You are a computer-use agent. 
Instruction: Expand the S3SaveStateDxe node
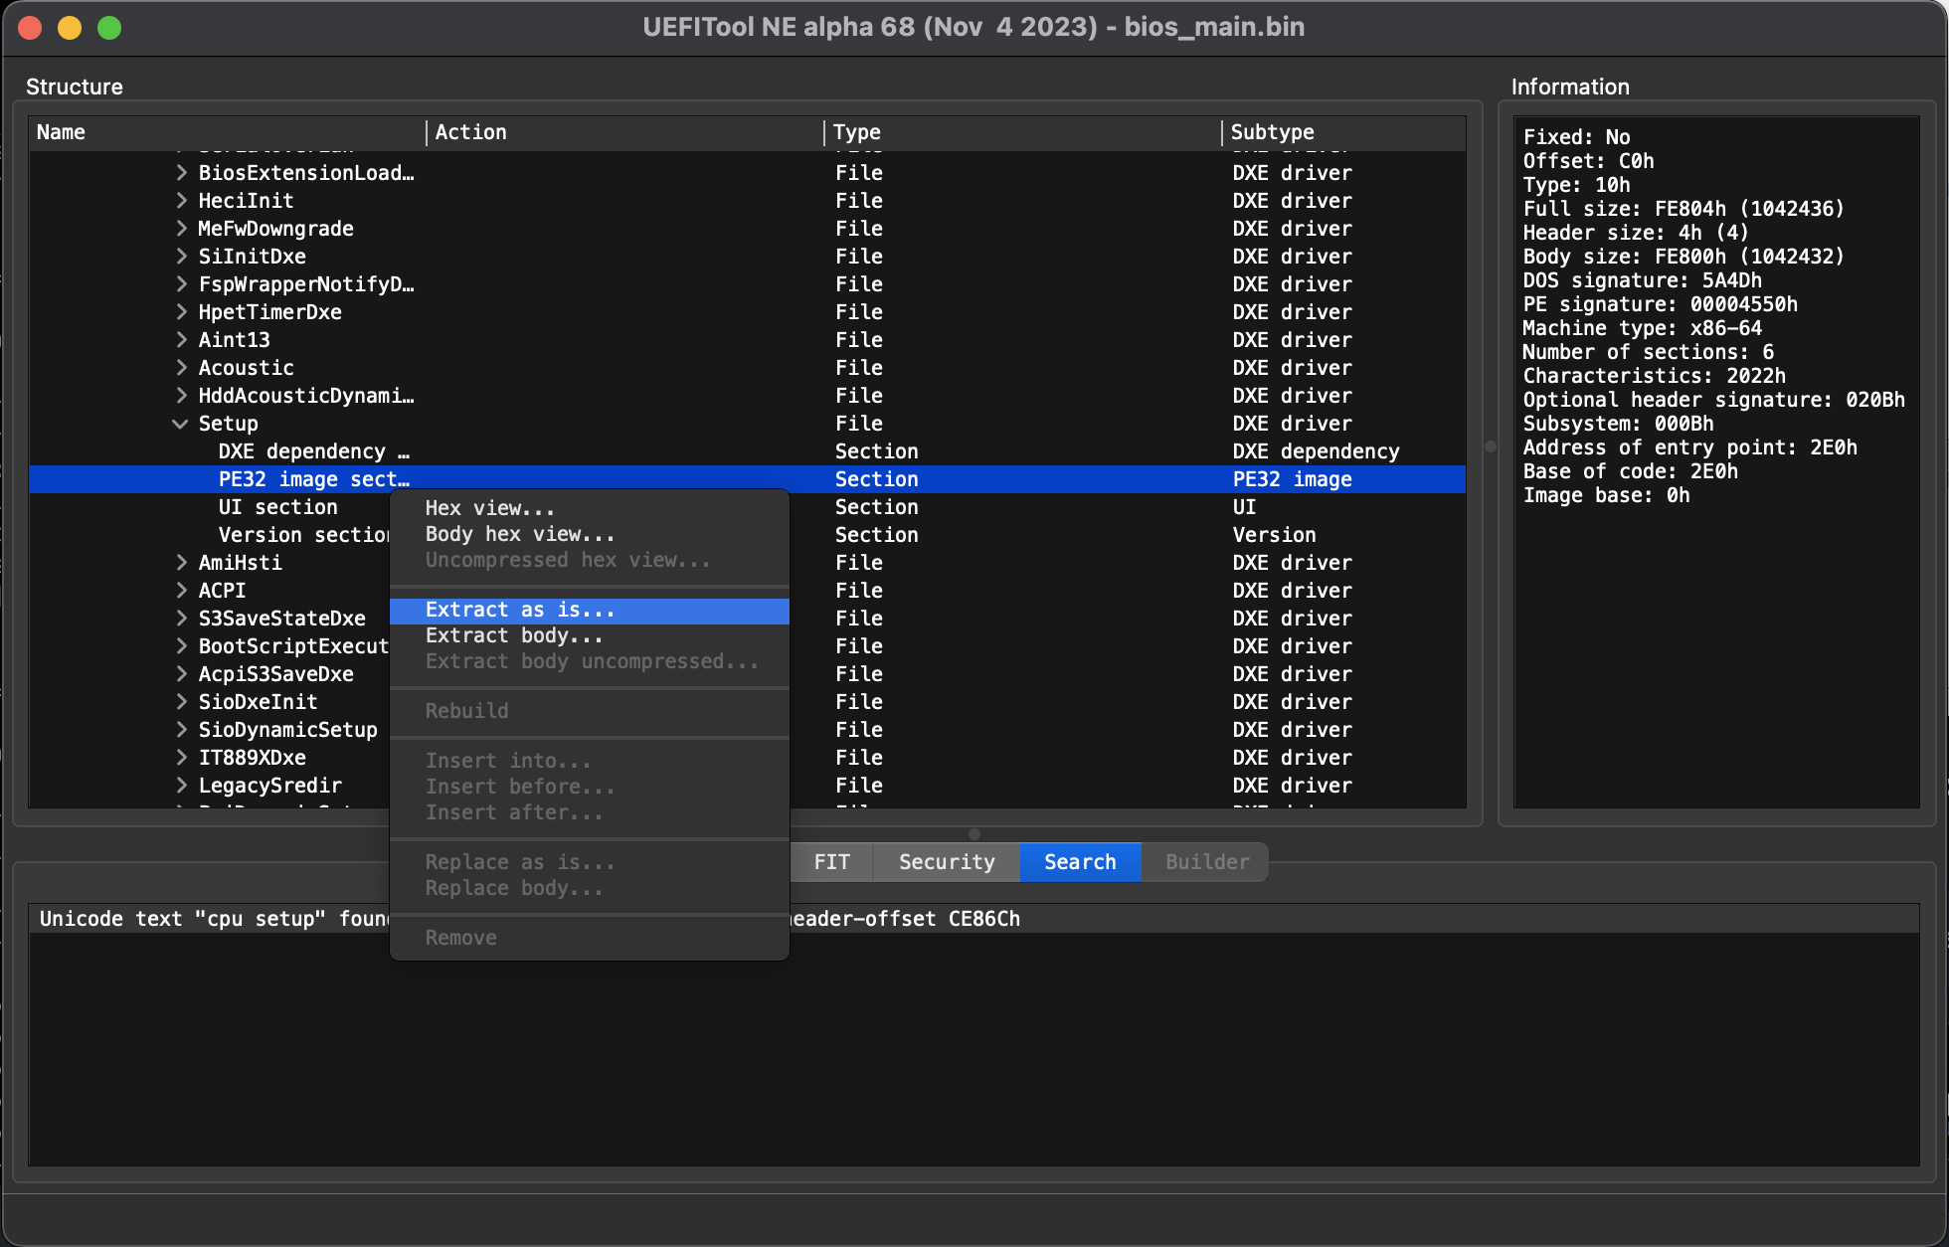(x=181, y=619)
